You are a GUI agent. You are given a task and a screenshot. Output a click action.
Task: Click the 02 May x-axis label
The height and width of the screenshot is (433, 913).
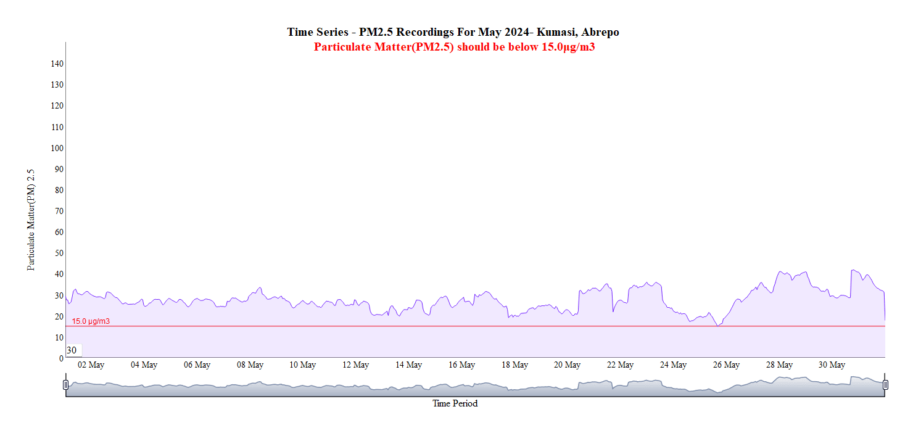pyautogui.click(x=91, y=365)
